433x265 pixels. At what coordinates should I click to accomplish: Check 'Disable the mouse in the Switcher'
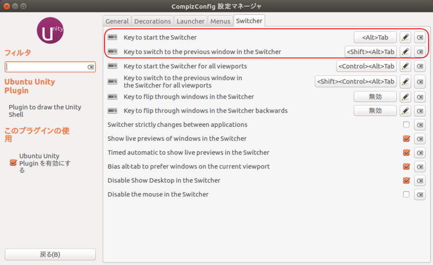[406, 194]
